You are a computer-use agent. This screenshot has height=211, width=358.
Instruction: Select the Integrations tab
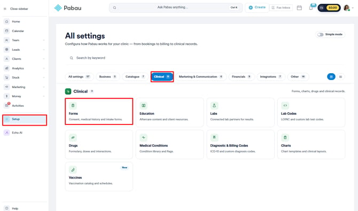click(270, 77)
